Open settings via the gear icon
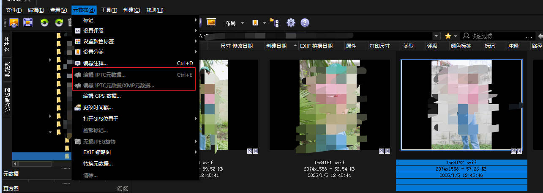543x193 pixels. (291, 22)
